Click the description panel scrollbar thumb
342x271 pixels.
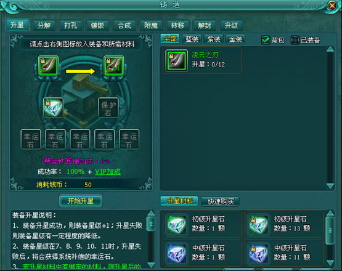(151, 224)
